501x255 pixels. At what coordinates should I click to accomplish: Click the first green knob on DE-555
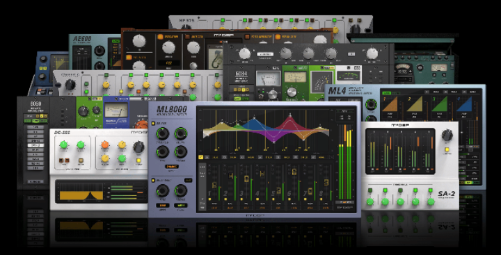click(x=64, y=145)
